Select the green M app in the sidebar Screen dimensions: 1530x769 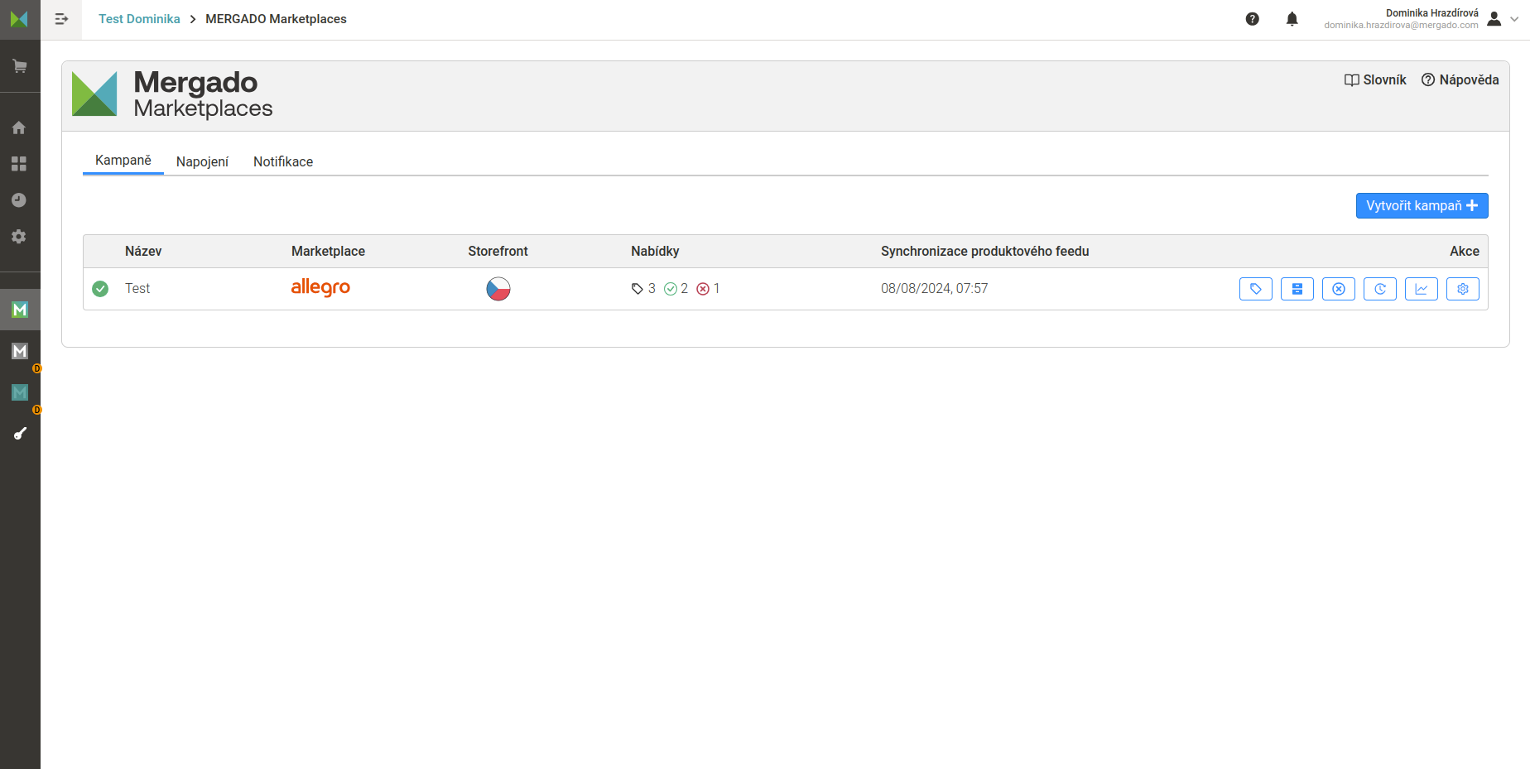pos(20,310)
